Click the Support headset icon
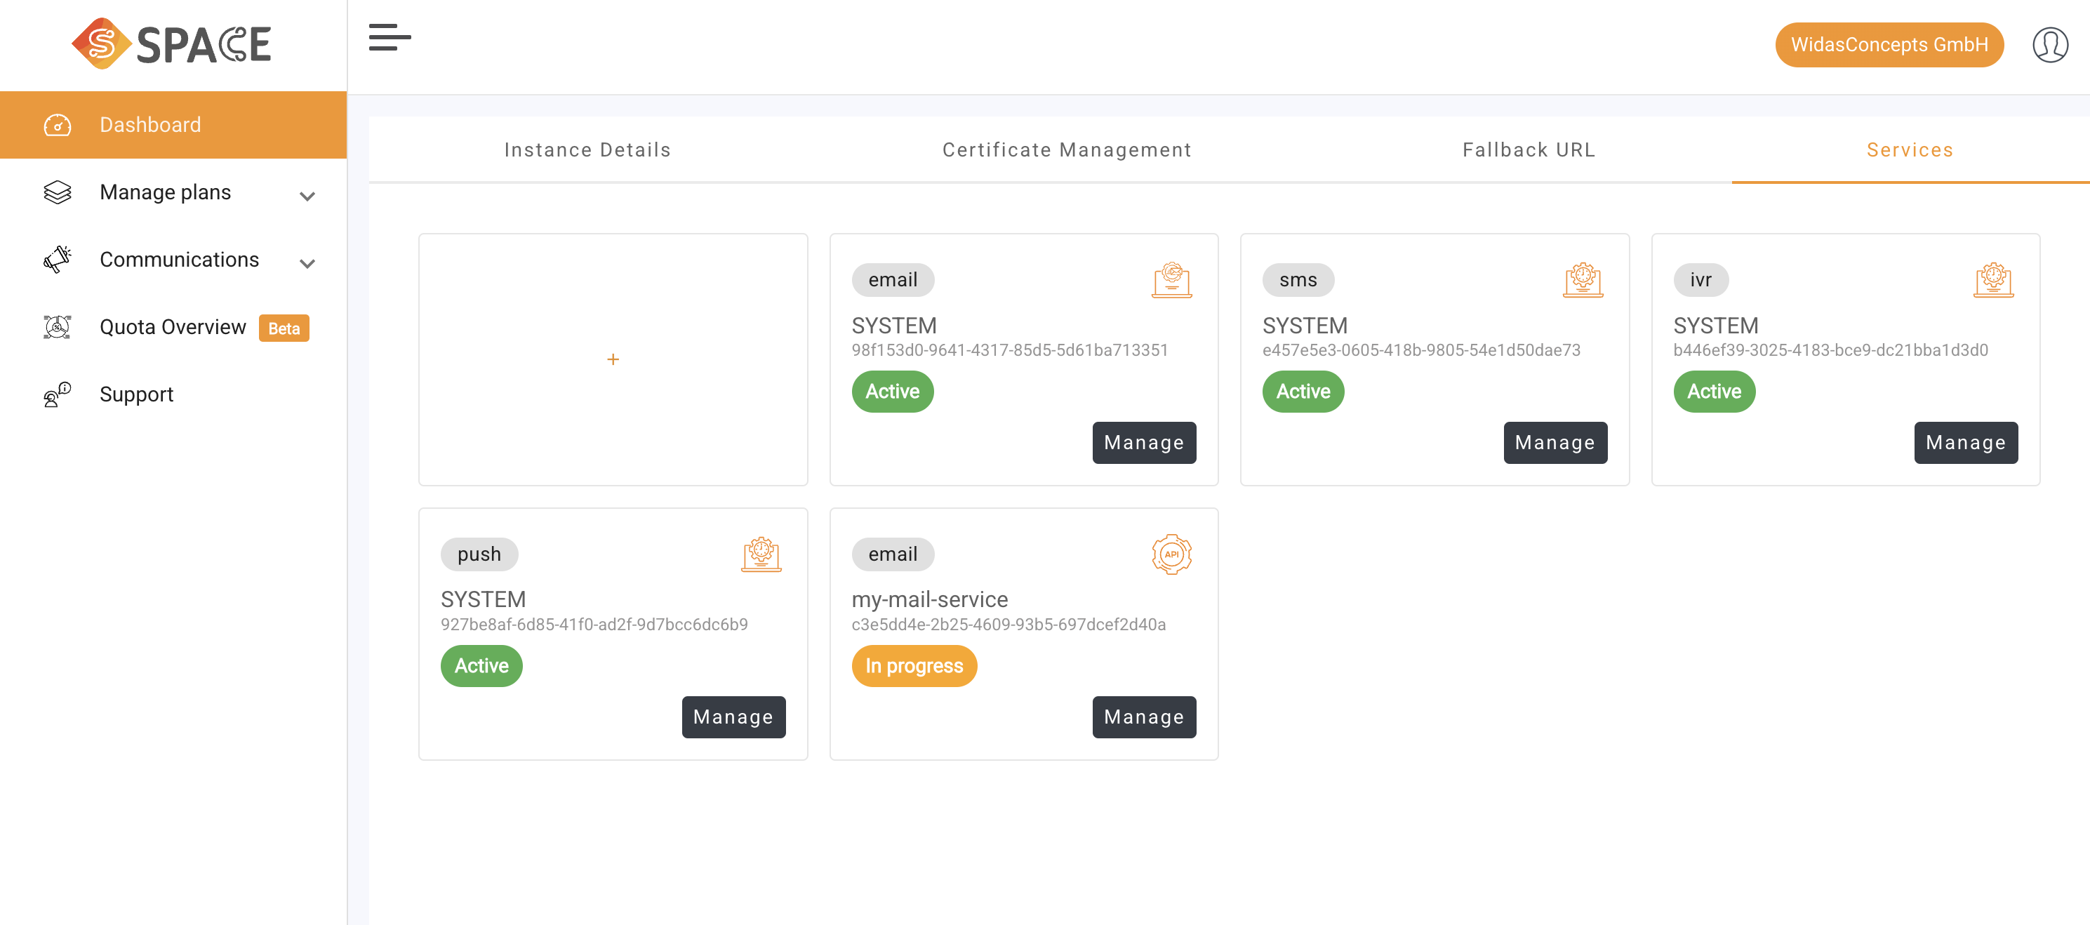Image resolution: width=2090 pixels, height=925 pixels. 57,394
